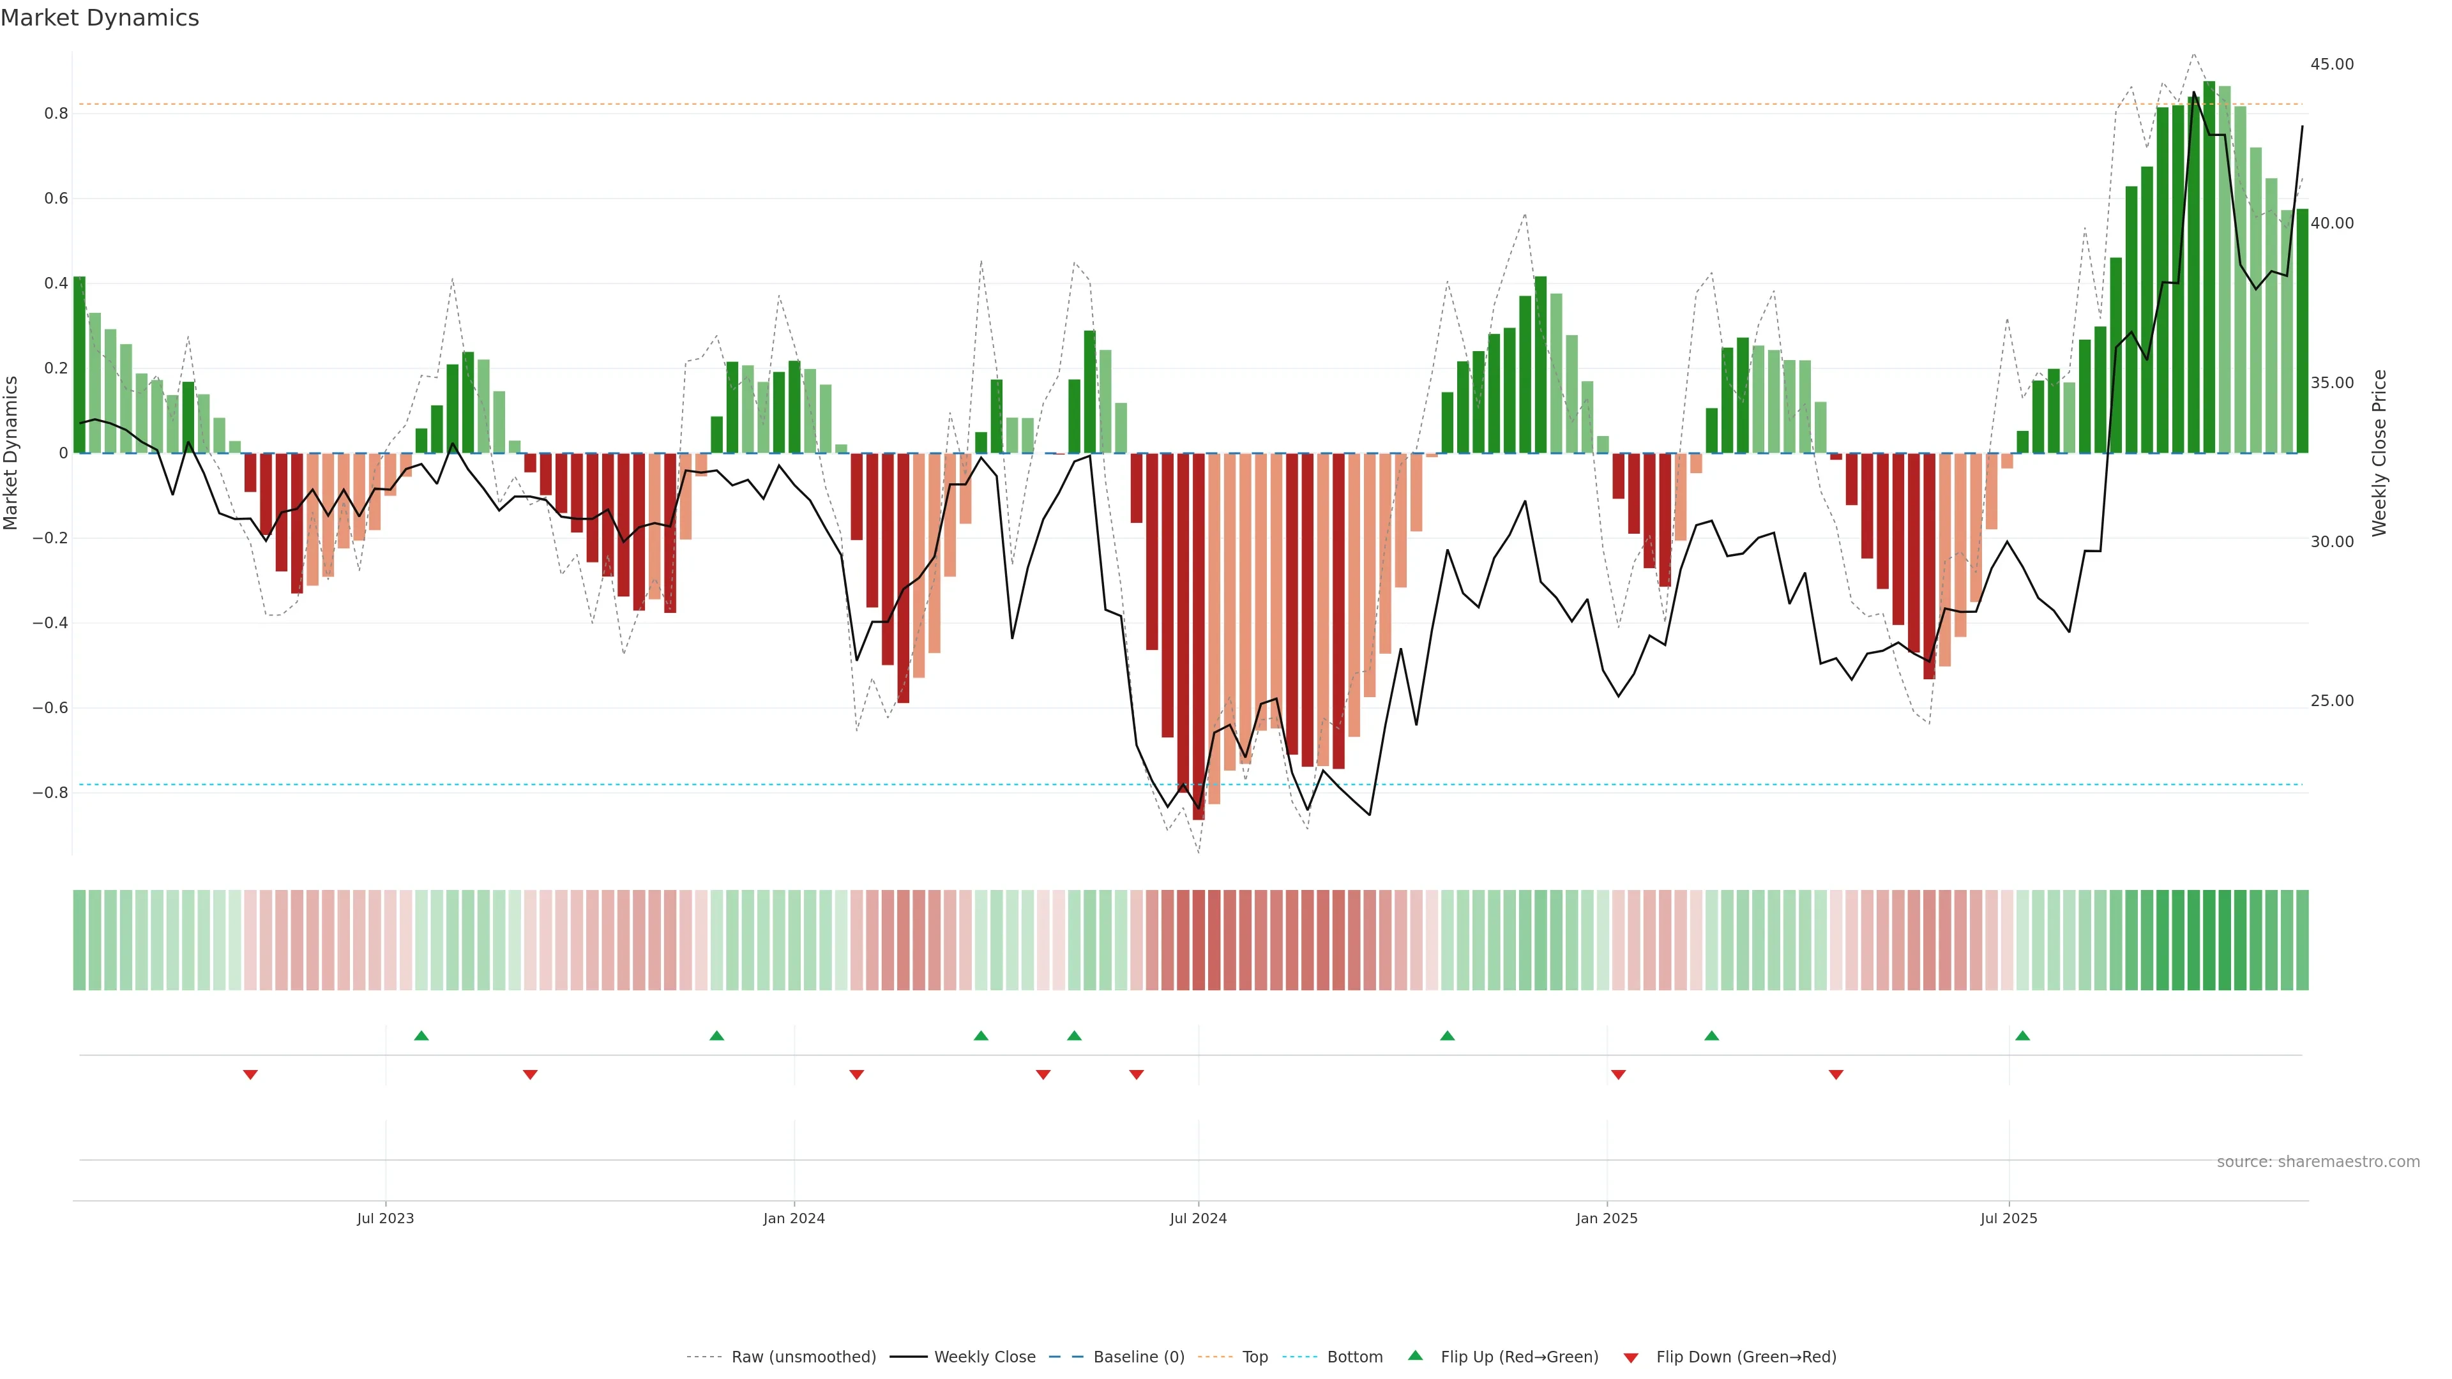Click the Jan 2025 x-axis label
This screenshot has width=2452, height=1379.
click(1606, 1218)
